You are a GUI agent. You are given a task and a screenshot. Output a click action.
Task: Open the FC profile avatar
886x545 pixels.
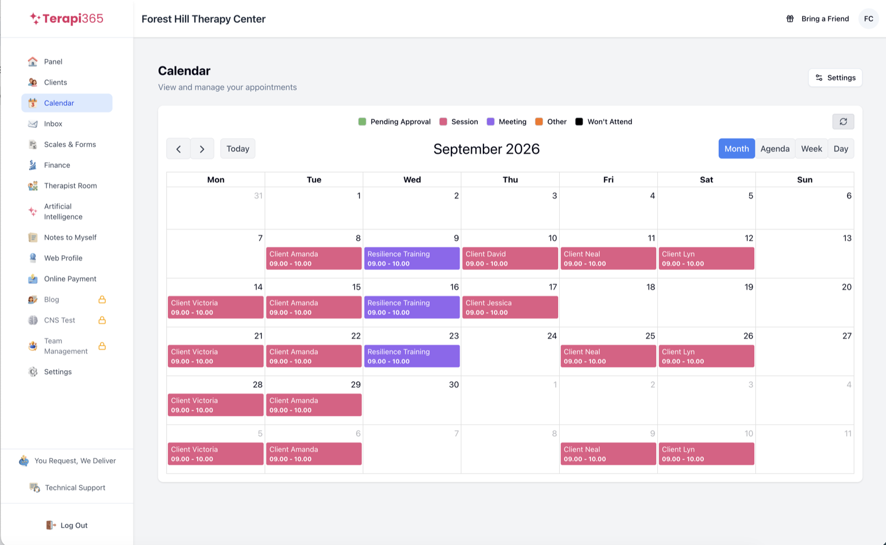pyautogui.click(x=868, y=19)
